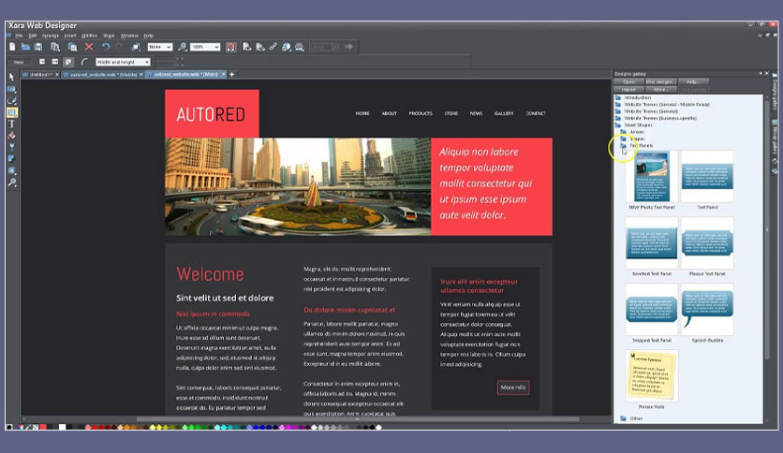Viewport: 783px width, 453px height.
Task: Click the zoom magnifier icon beside 100%
Action: coord(183,47)
